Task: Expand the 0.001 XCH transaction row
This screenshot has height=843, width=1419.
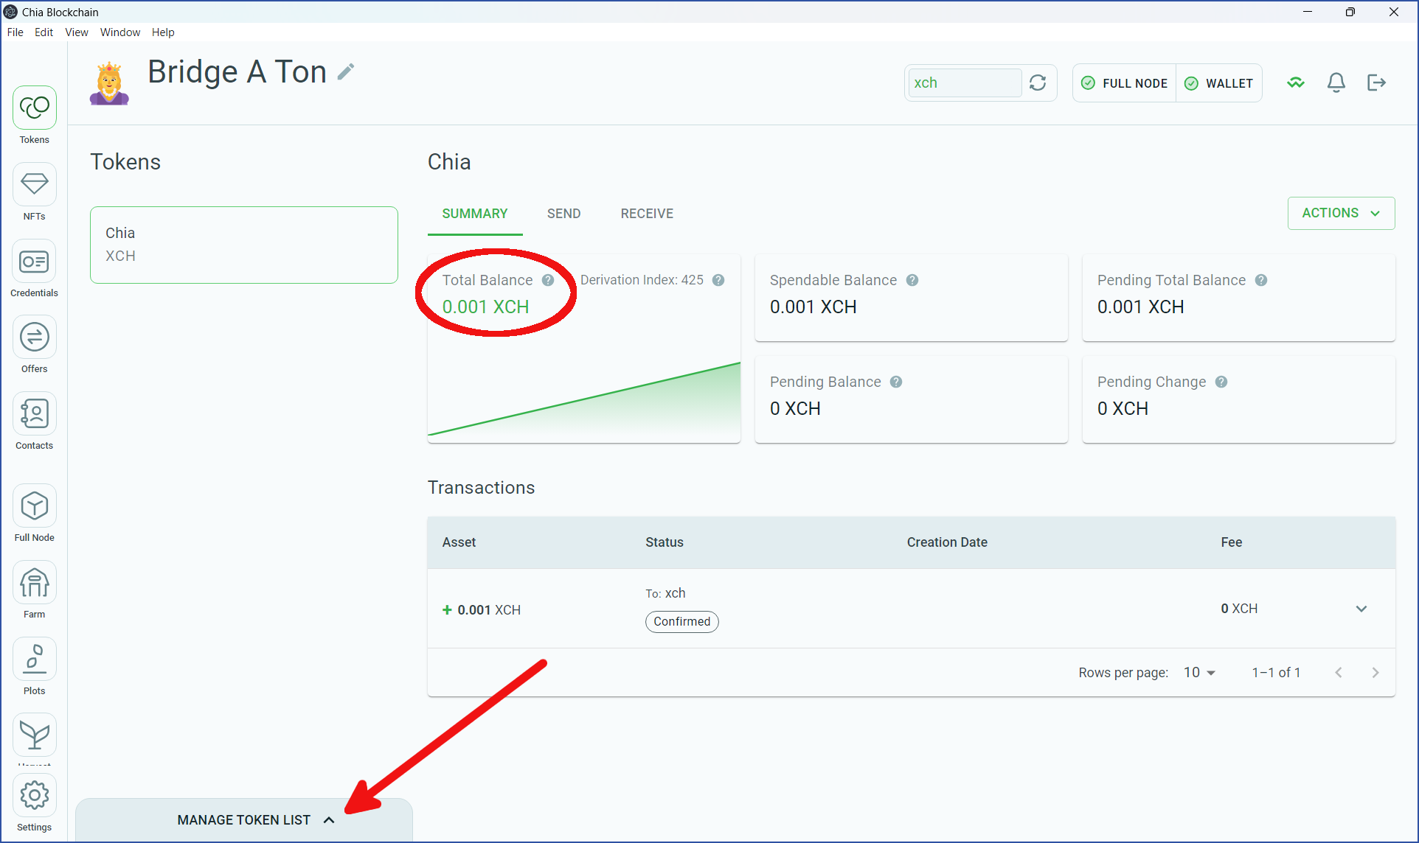Action: pyautogui.click(x=1361, y=609)
